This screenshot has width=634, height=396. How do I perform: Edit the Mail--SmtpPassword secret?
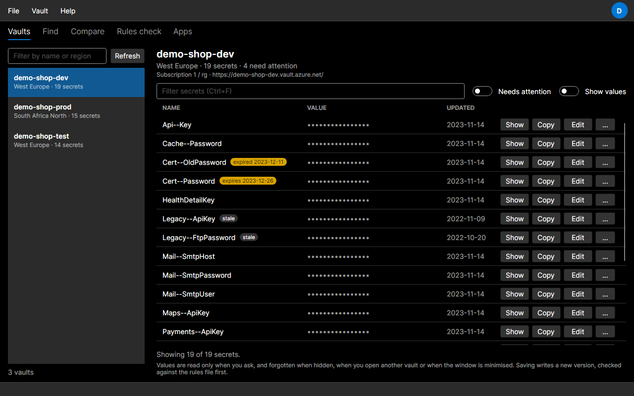coord(578,275)
